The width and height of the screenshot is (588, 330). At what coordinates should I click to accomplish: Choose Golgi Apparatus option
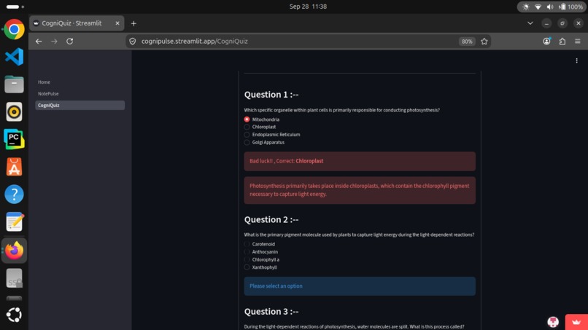pyautogui.click(x=264, y=142)
